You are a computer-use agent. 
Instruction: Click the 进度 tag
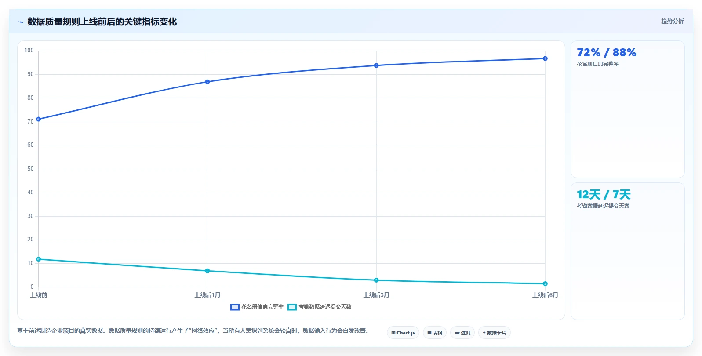462,333
